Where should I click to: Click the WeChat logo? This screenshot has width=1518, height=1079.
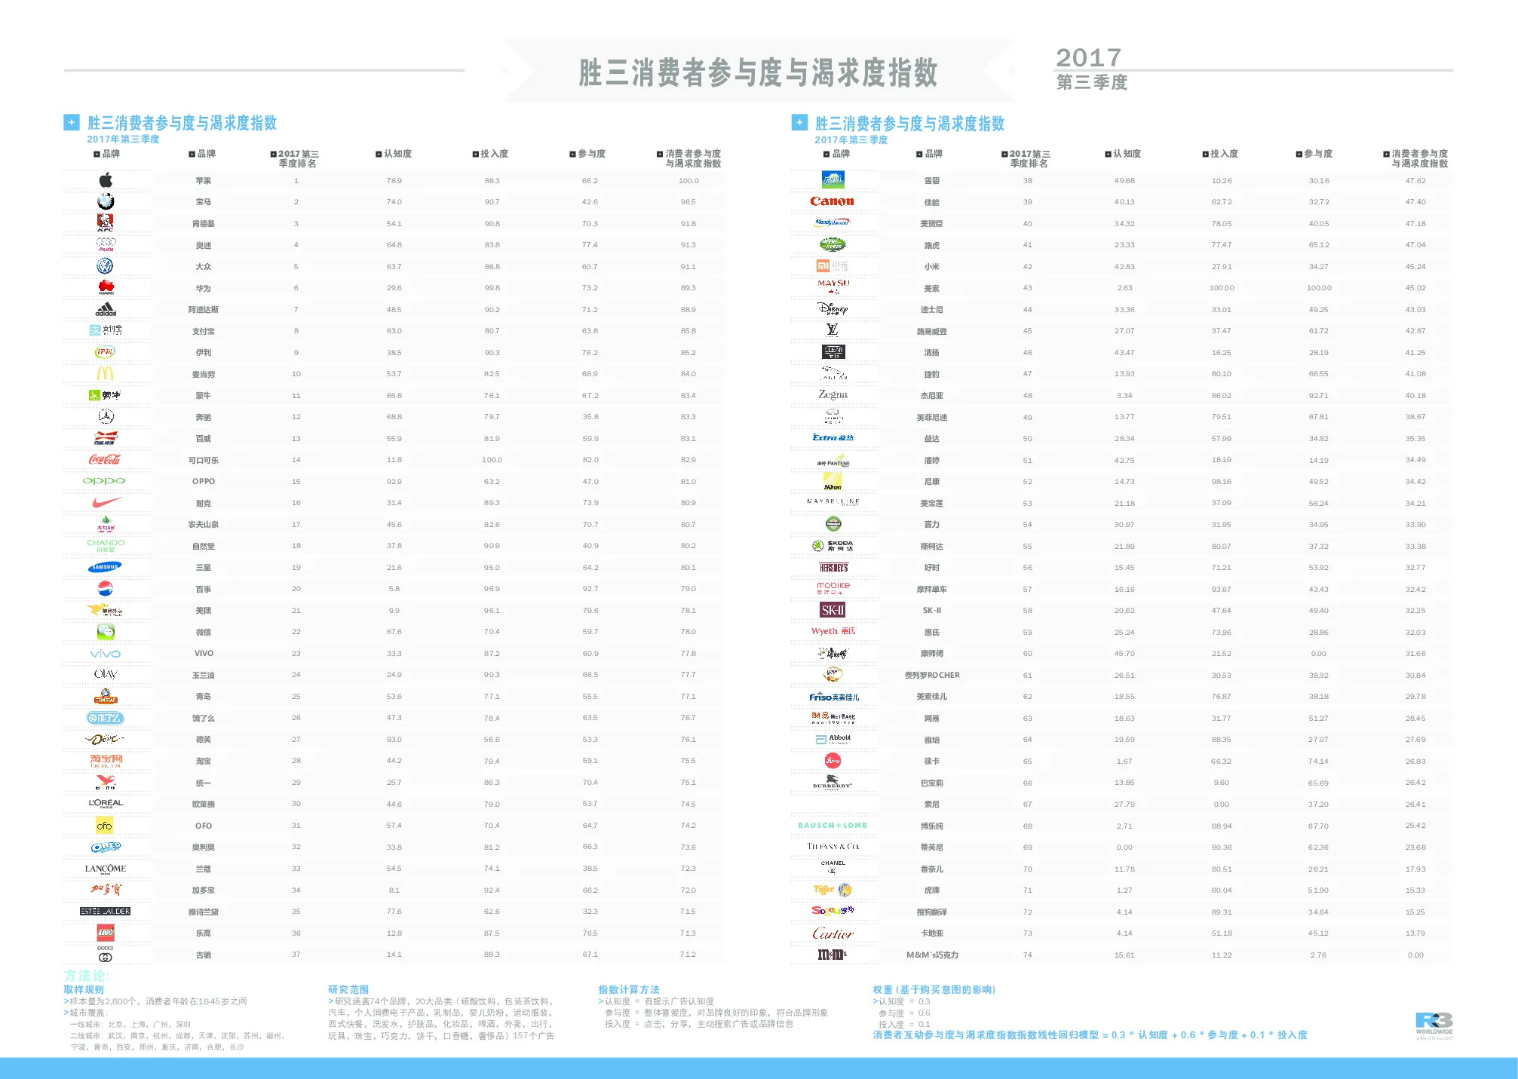[106, 632]
